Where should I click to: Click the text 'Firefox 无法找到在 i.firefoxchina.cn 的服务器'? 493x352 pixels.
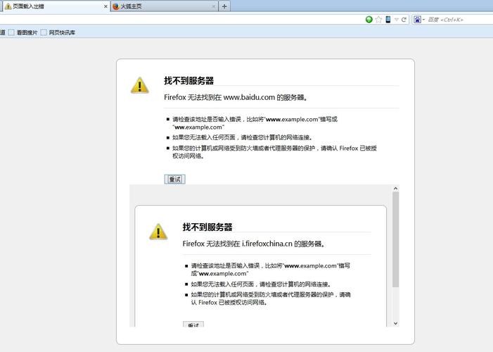click(x=253, y=244)
